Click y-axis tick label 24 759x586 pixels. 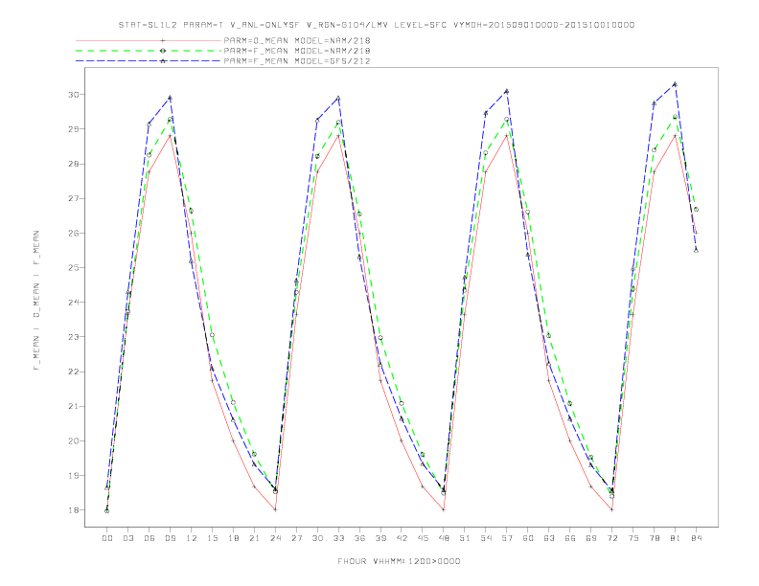(x=73, y=303)
